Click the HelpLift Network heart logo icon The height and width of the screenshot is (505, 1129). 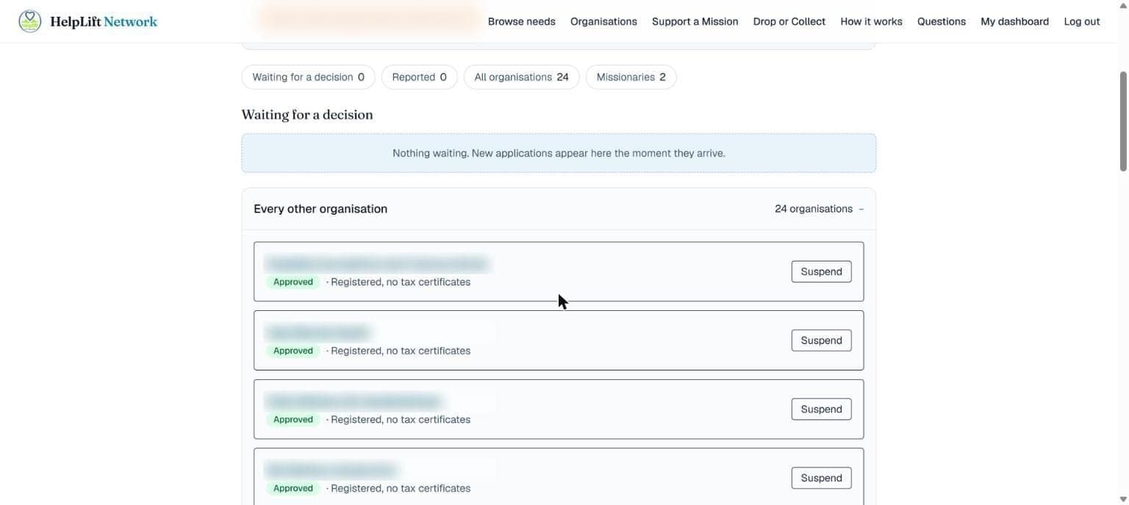pyautogui.click(x=30, y=21)
